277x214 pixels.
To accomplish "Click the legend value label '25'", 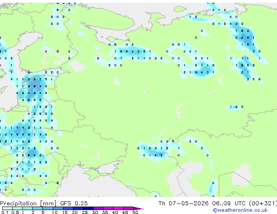I will [85, 212].
